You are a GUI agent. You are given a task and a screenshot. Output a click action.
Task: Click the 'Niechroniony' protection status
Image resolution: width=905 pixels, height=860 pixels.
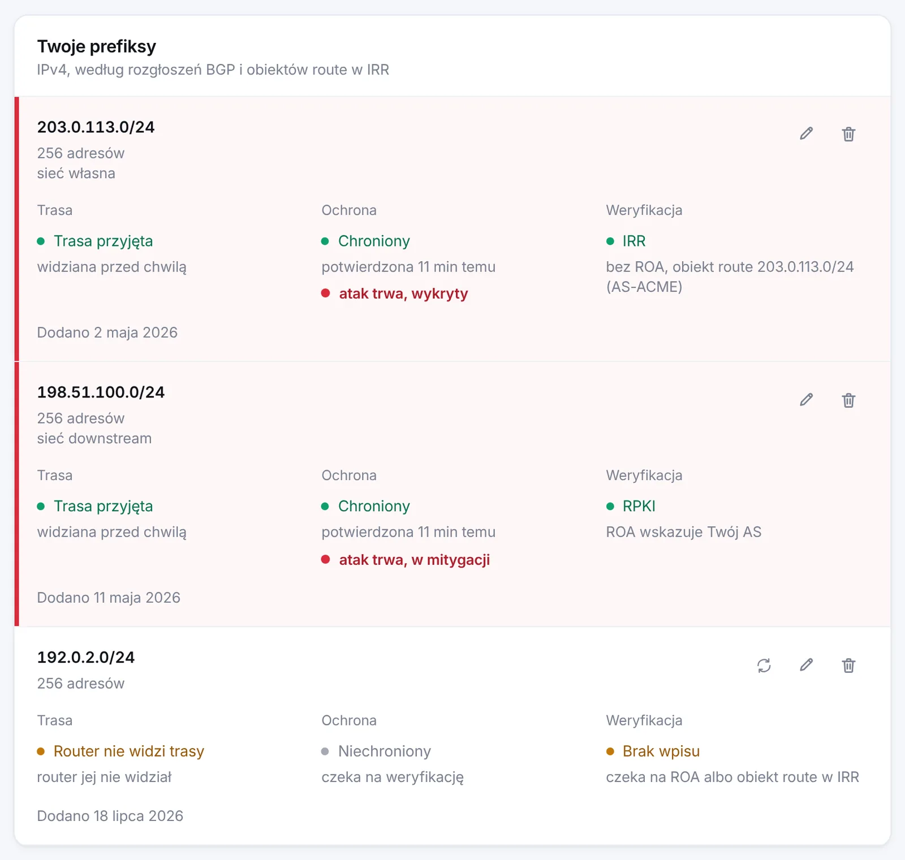point(385,751)
